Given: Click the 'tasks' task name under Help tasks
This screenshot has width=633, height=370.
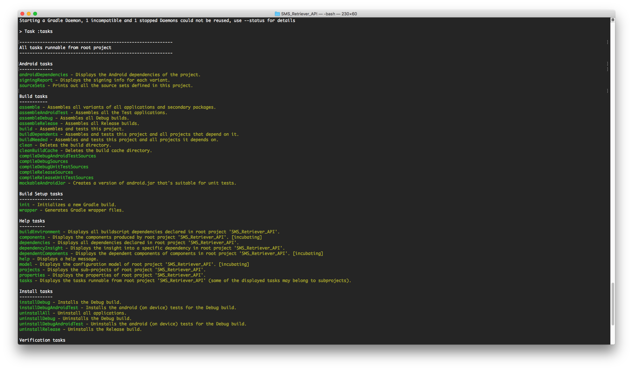Looking at the screenshot, I should [x=26, y=280].
